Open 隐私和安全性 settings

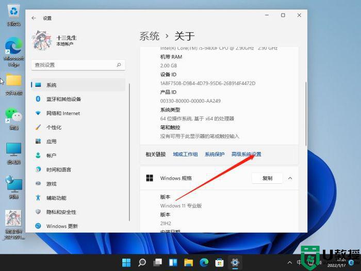pyautogui.click(x=61, y=212)
